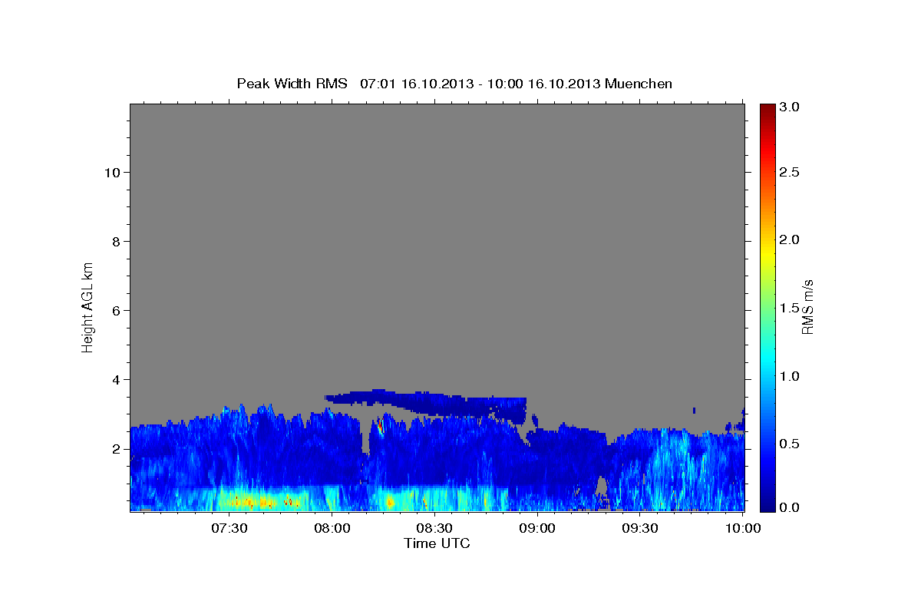
Task: Click the 08:00 time tick label
Action: point(332,529)
